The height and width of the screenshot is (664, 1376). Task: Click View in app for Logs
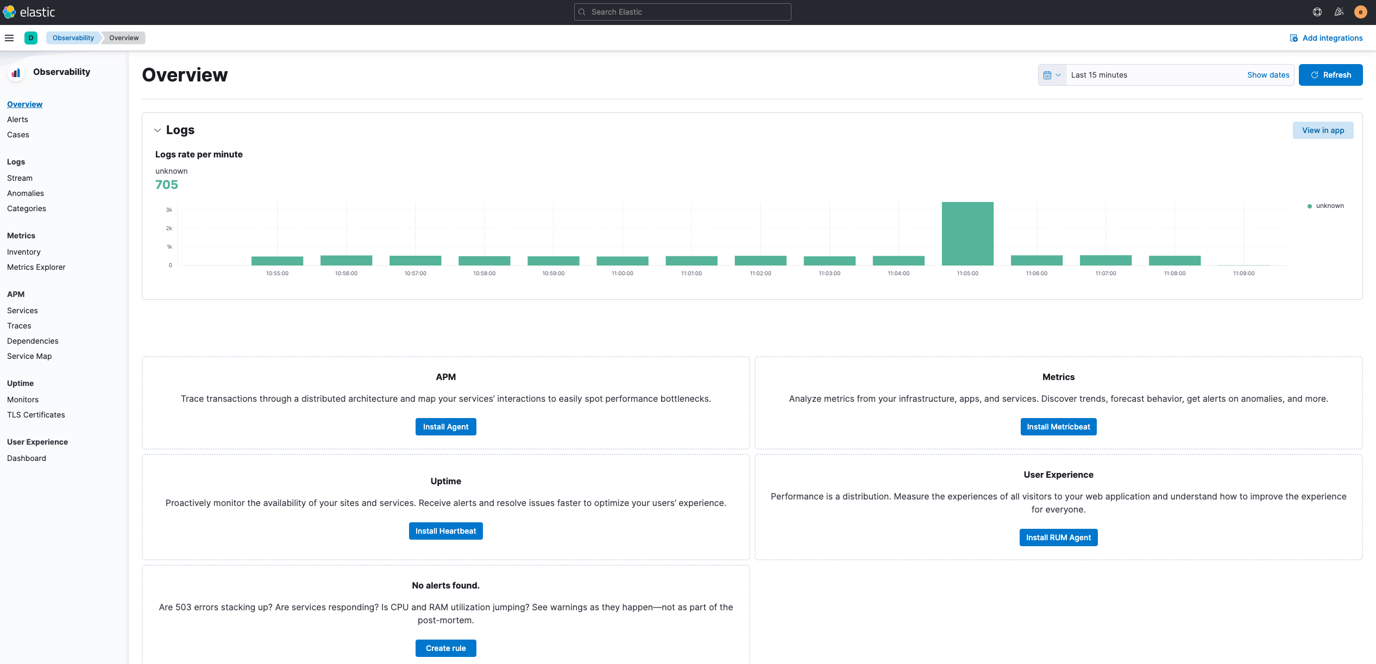(x=1323, y=130)
